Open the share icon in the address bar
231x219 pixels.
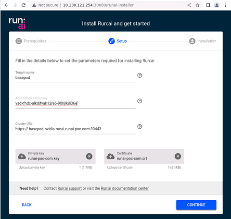click(x=189, y=5)
